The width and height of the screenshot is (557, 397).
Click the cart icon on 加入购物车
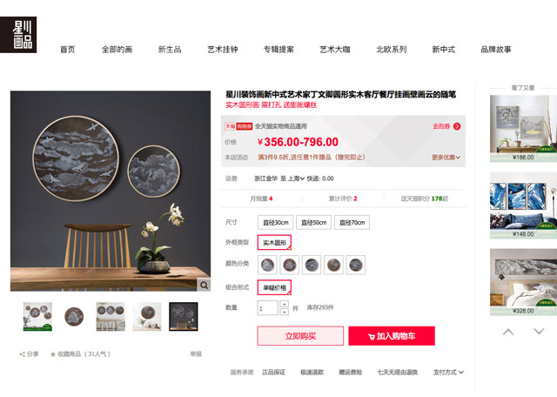372,337
